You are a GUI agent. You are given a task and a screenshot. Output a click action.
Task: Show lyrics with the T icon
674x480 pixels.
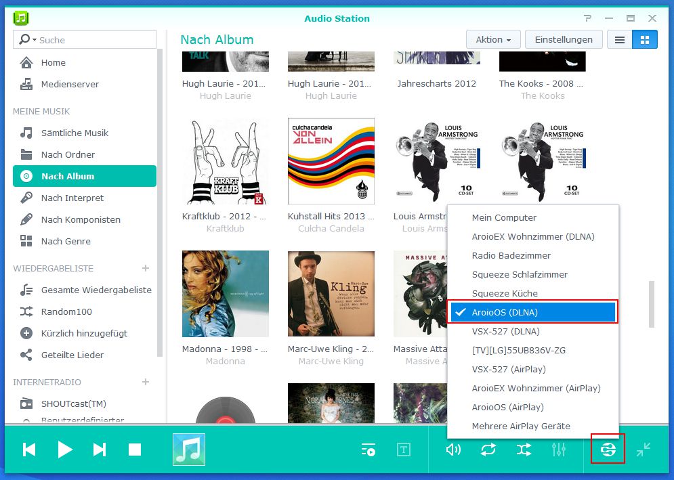pos(403,450)
